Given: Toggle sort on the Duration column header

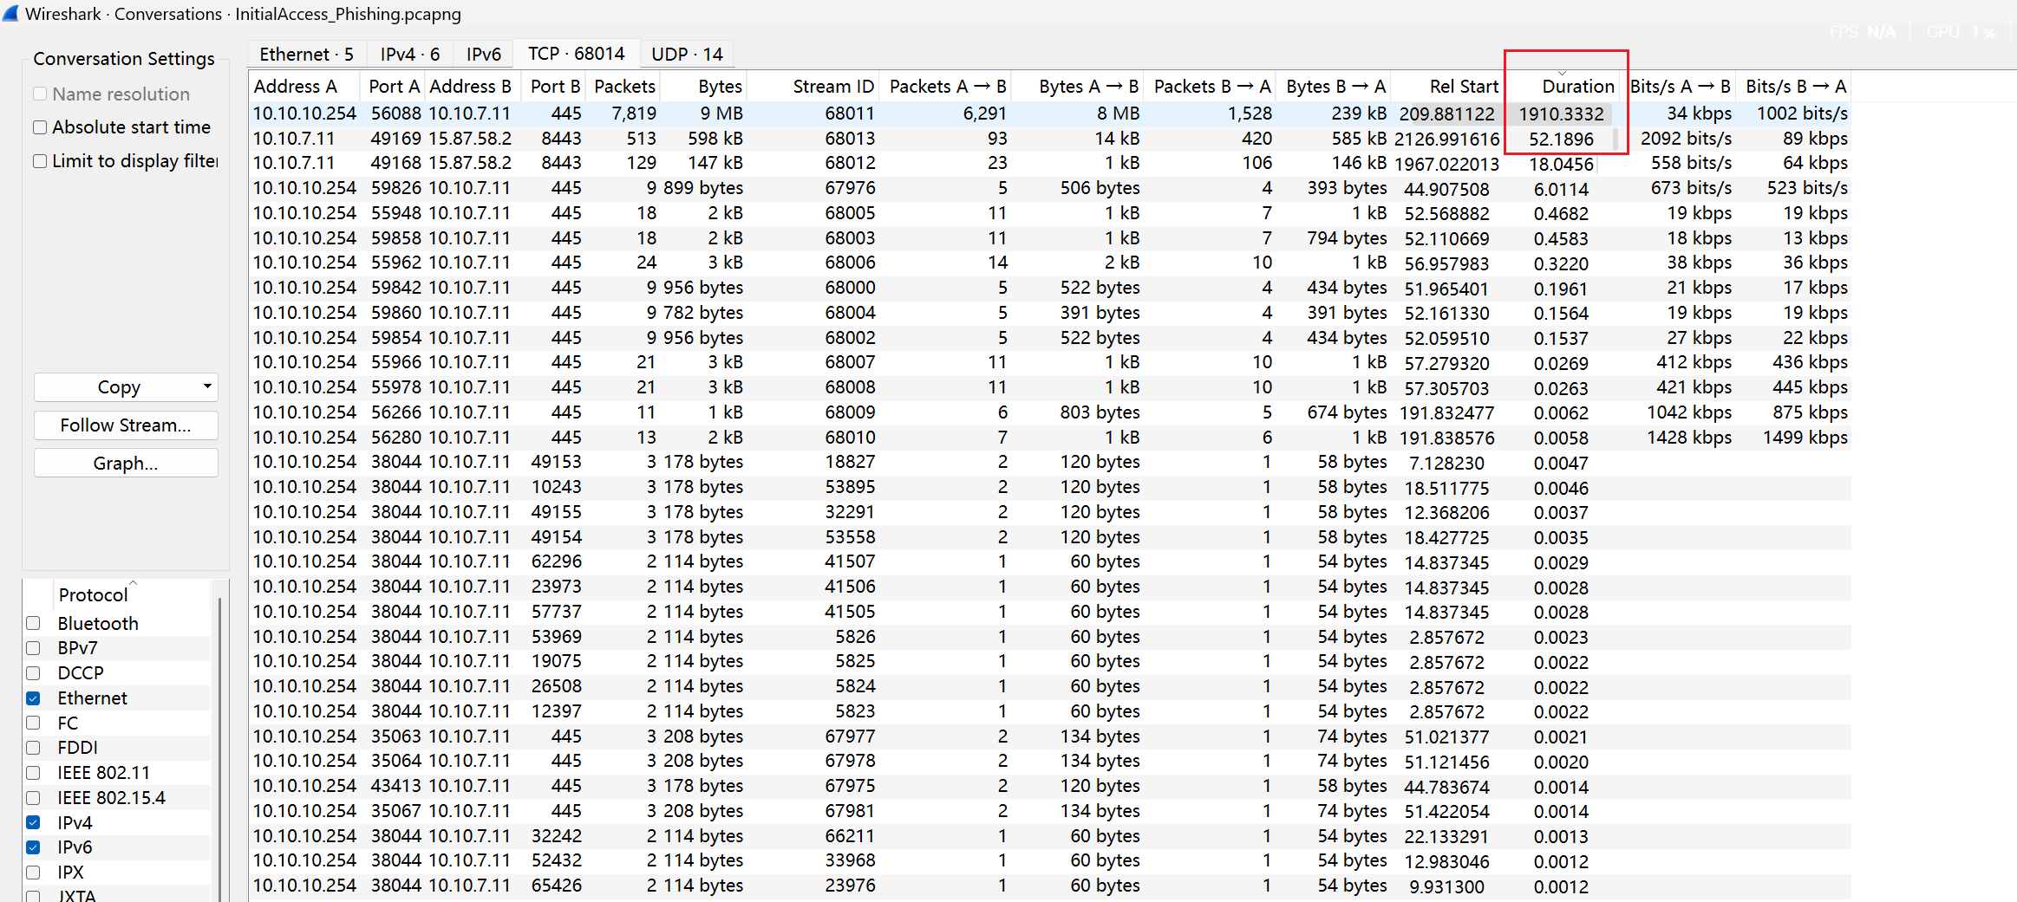Looking at the screenshot, I should [x=1563, y=87].
